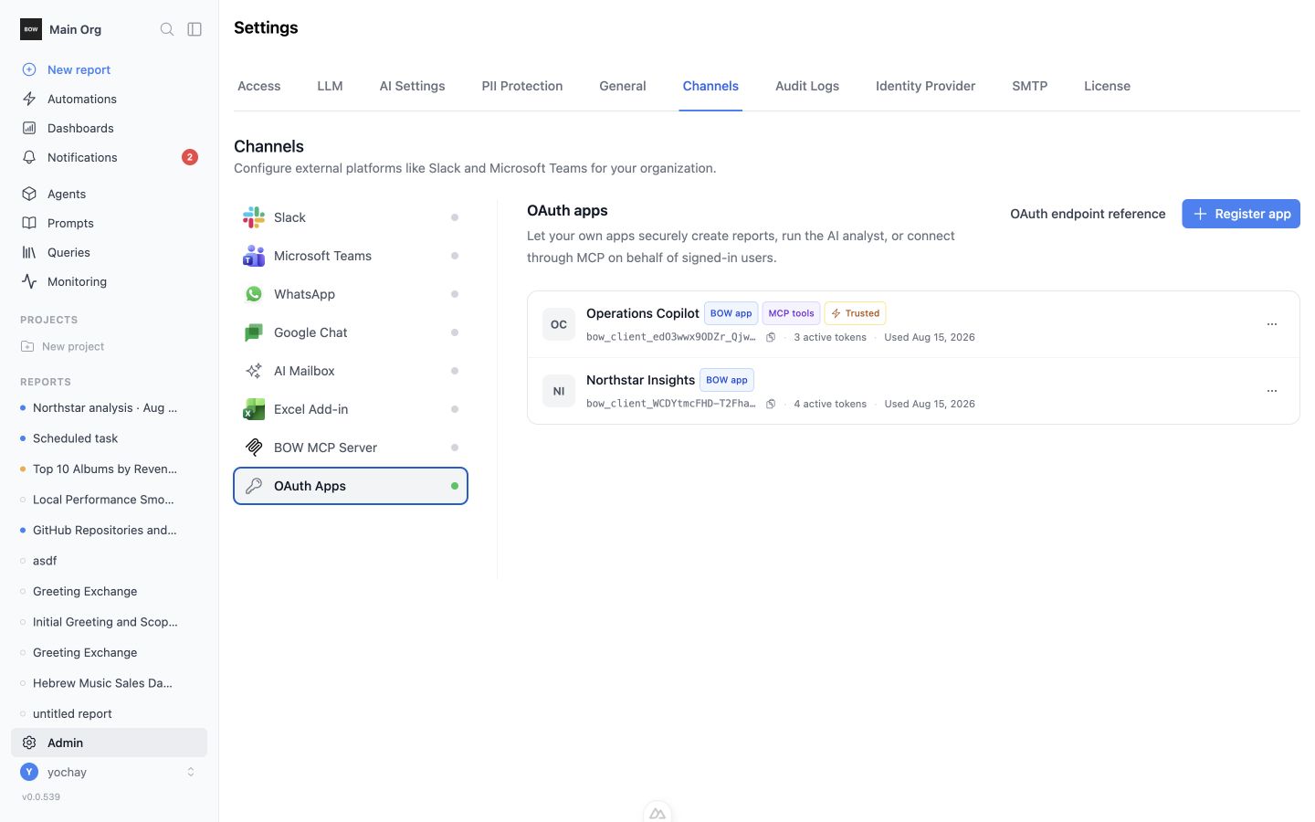Screen dimensions: 1315x822
Task: Click the Slack logo icon
Action: click(x=254, y=217)
